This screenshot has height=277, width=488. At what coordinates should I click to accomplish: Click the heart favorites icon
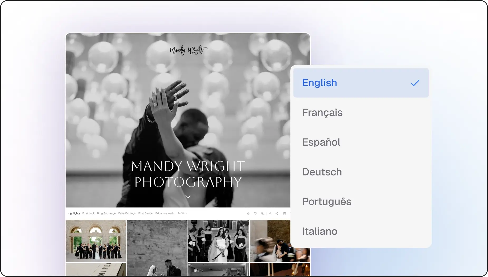pyautogui.click(x=255, y=214)
